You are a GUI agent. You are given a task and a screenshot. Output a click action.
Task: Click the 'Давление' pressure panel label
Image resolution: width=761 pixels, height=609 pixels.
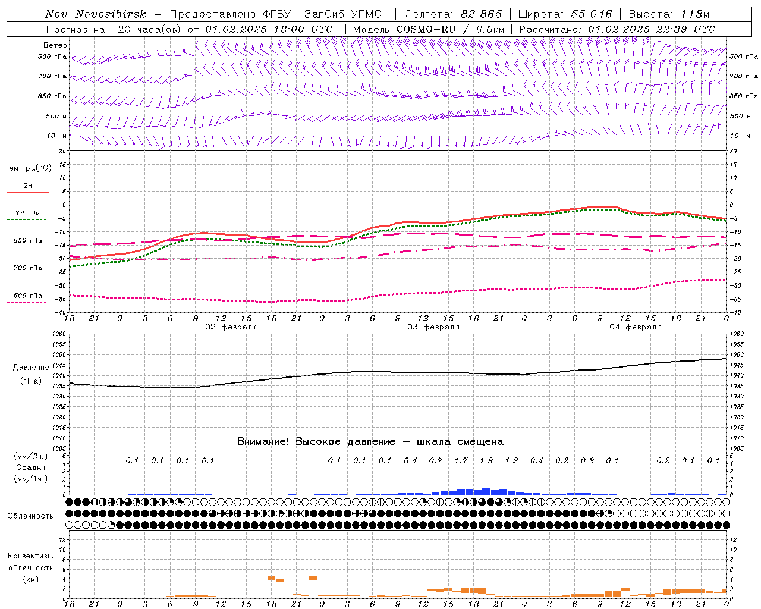[x=31, y=368]
